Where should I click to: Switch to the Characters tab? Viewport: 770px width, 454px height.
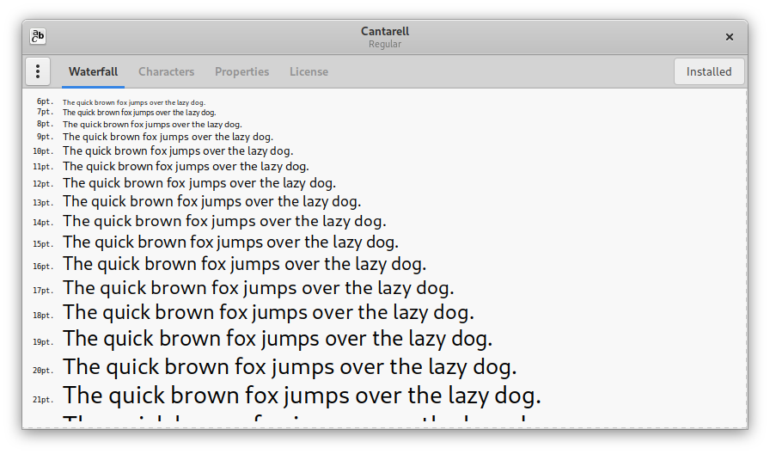[x=166, y=71]
